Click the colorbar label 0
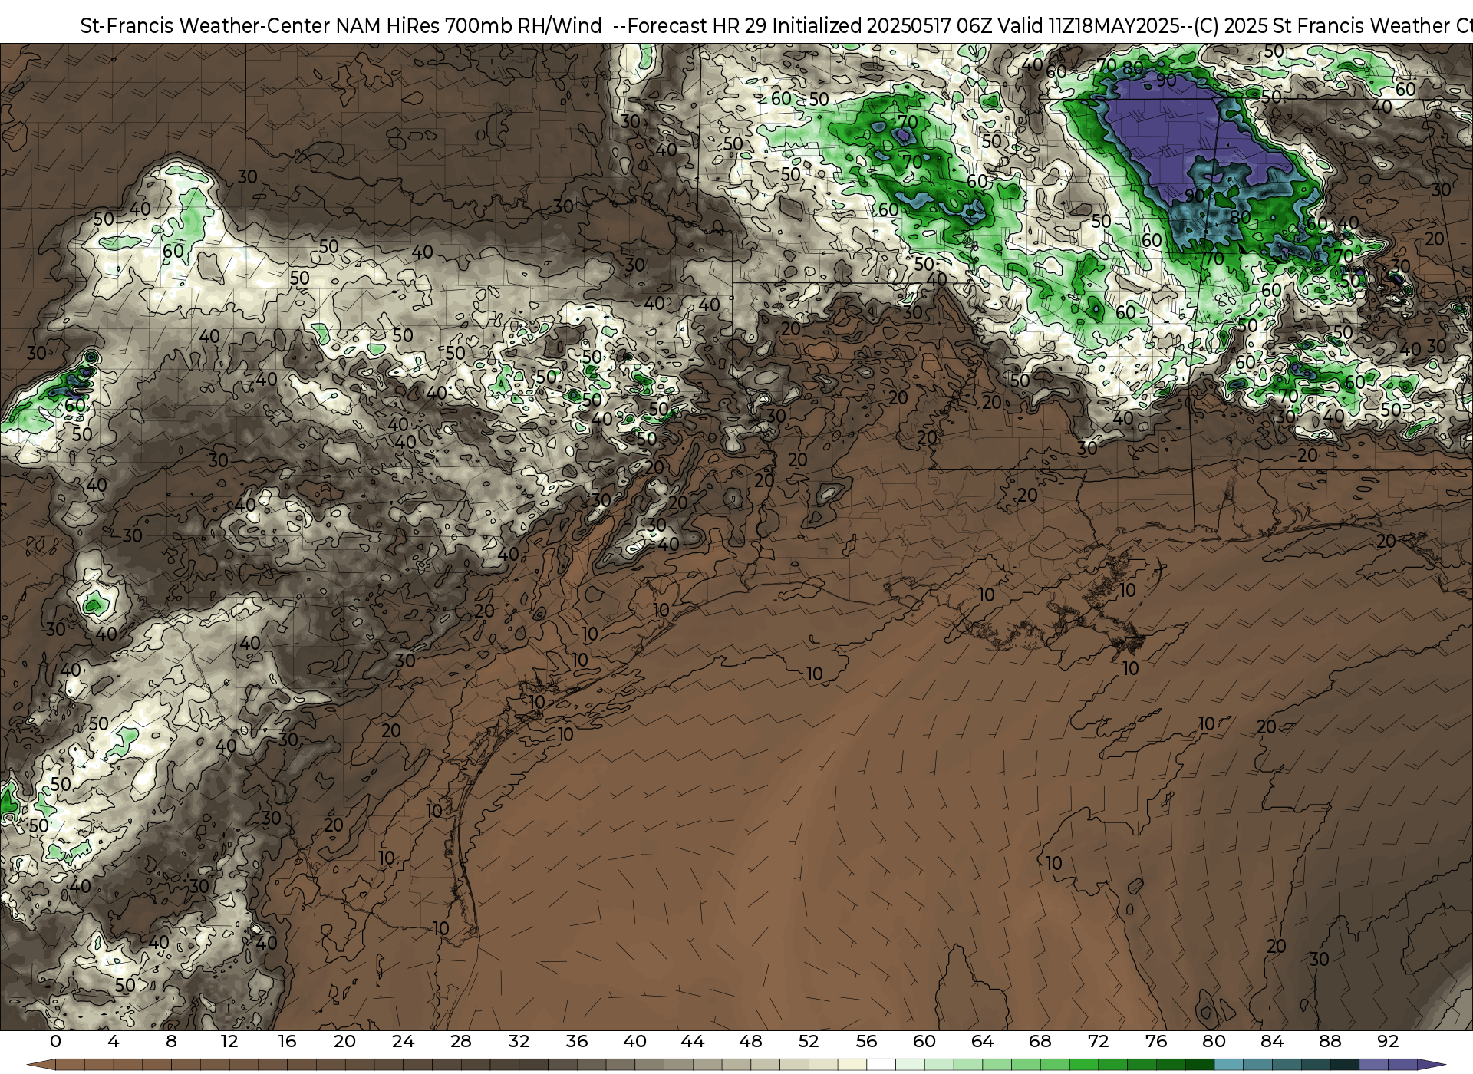 click(55, 1042)
